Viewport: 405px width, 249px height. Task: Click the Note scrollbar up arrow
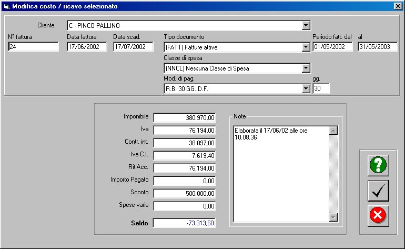[x=333, y=131]
